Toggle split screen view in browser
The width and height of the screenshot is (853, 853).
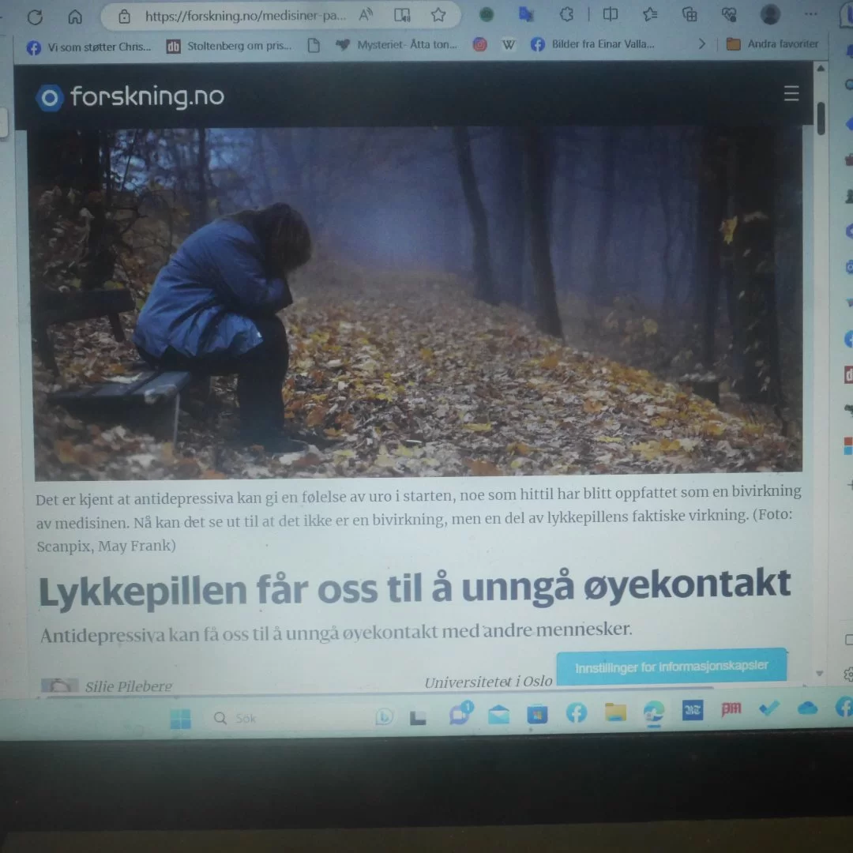click(611, 14)
